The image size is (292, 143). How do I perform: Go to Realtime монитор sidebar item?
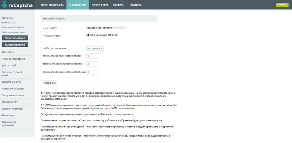click(12, 82)
